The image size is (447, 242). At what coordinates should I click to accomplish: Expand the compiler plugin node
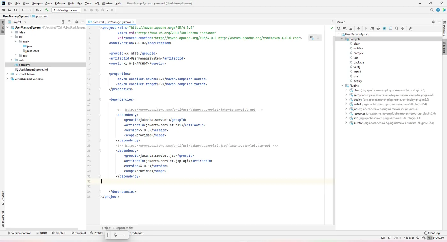pos(346,95)
